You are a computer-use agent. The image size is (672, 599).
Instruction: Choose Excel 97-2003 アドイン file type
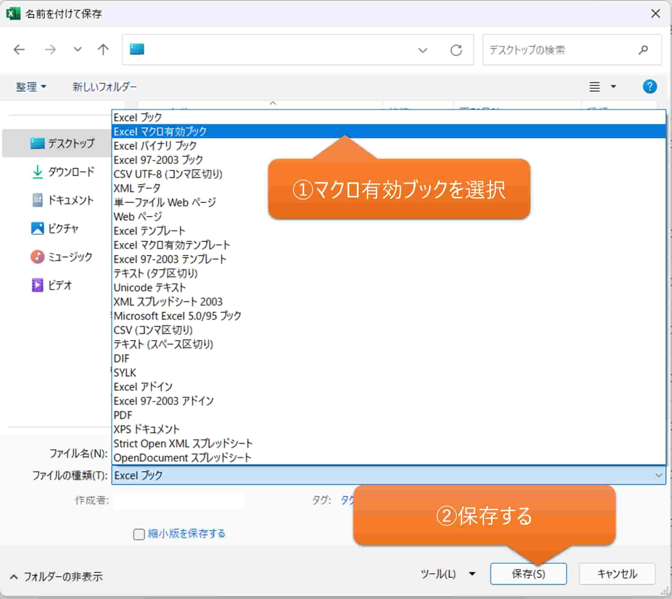[x=389, y=401]
